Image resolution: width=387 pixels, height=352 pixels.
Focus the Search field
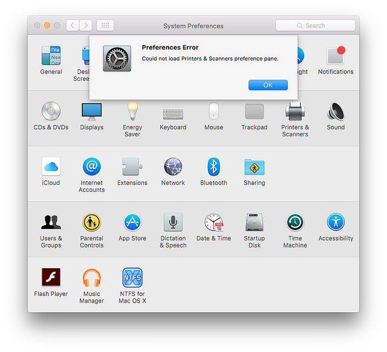click(316, 25)
